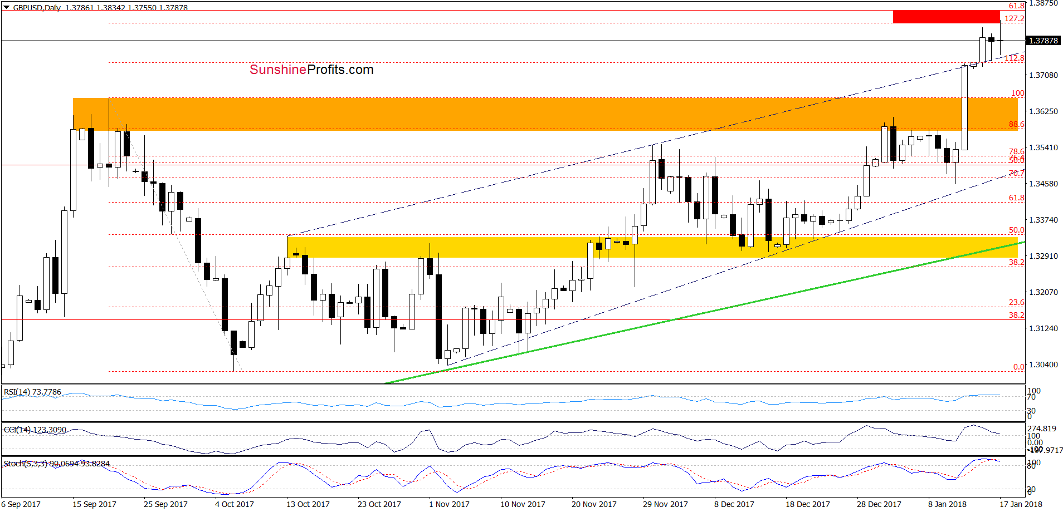Click the 4 Oct 2017 date label
The width and height of the screenshot is (1063, 512).
(x=235, y=504)
